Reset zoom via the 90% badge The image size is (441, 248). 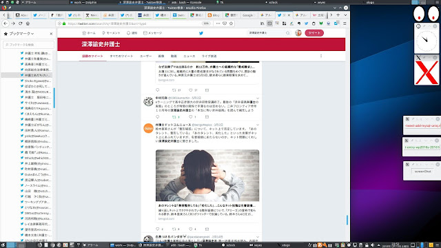[x=206, y=23]
